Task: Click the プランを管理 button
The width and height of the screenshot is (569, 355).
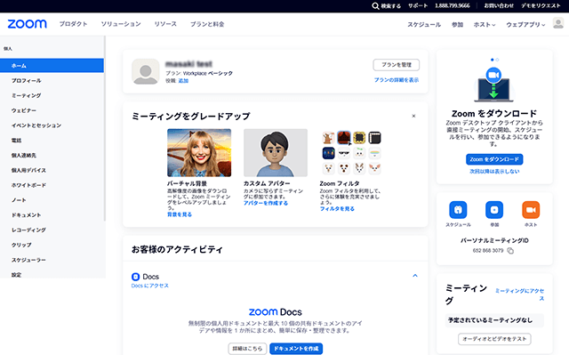Action: 397,65
